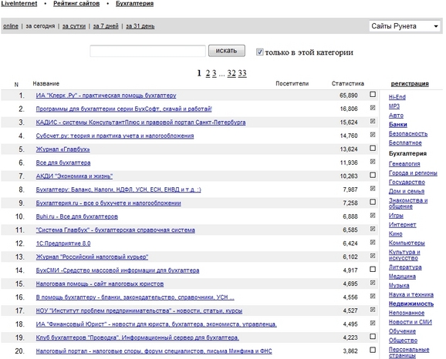This screenshot has height=359, width=446.
Task: Open statistics icon for Финансовый Юрист row
Action: click(373, 324)
